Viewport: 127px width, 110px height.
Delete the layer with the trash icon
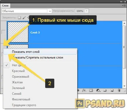tap(119, 90)
